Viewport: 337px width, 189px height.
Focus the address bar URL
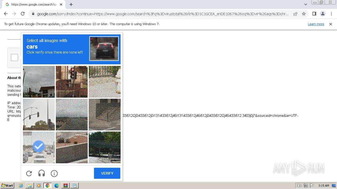pyautogui.click(x=163, y=14)
